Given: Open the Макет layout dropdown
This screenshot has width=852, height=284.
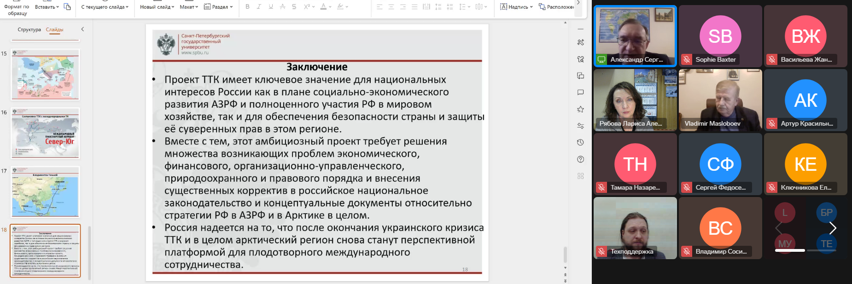Looking at the screenshot, I should coord(189,6).
